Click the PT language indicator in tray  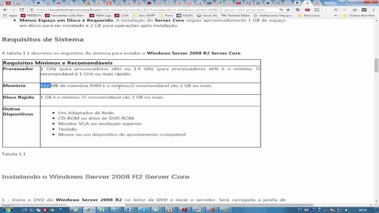pos(300,209)
